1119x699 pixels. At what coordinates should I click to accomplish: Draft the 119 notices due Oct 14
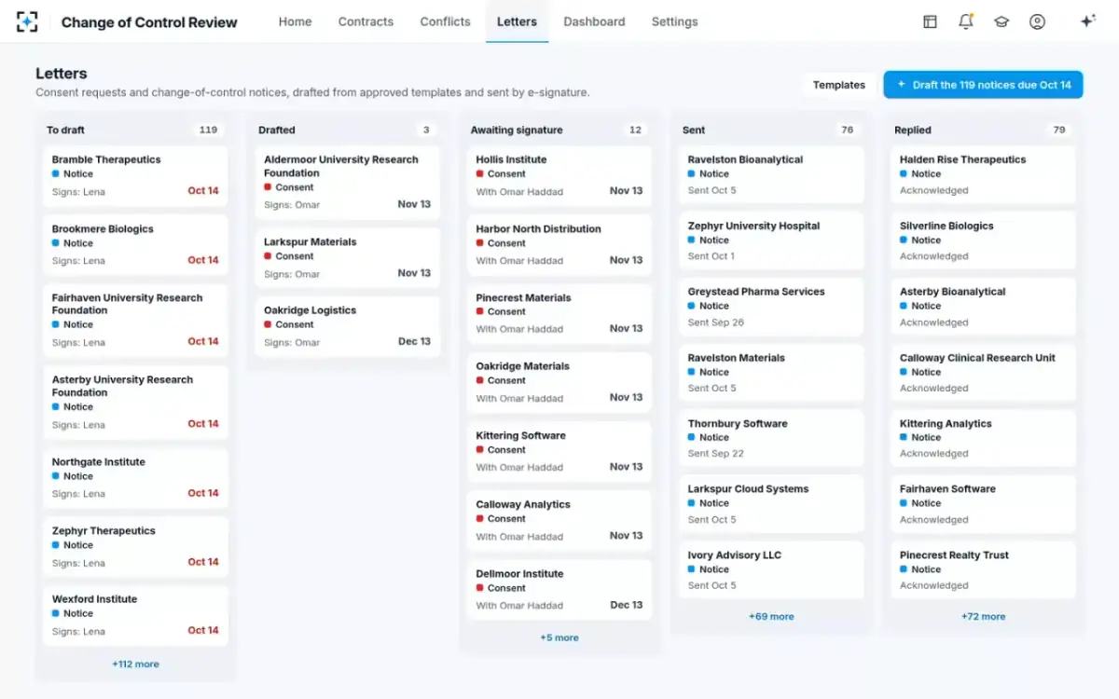[983, 85]
